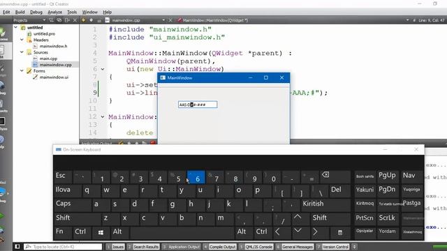Collapse the Headers folder
447x251 pixels.
[22, 40]
